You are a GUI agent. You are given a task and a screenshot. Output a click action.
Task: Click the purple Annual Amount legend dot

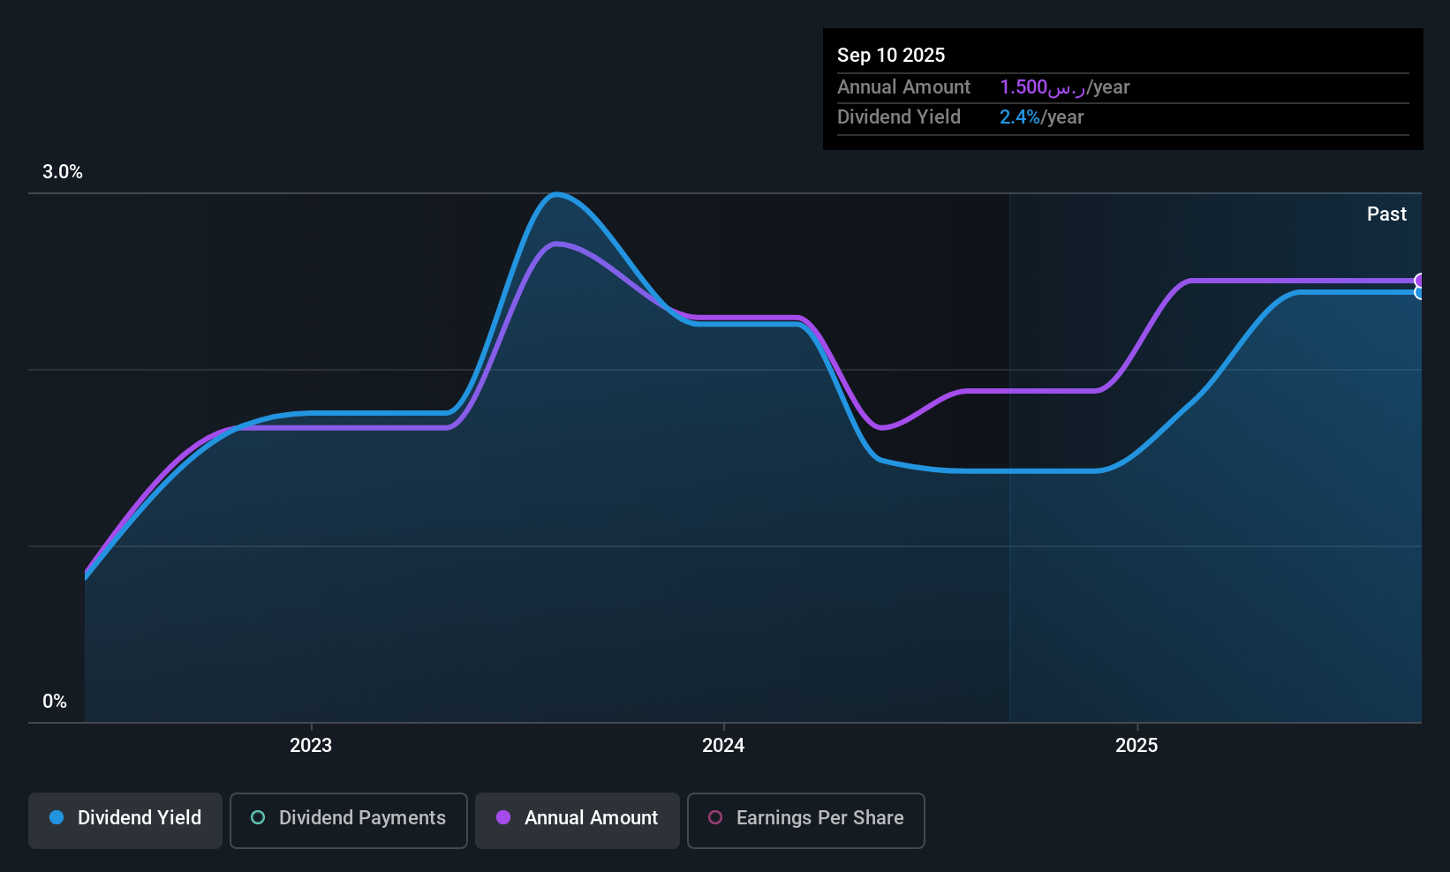503,817
